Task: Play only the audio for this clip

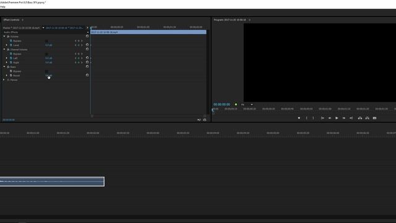Action: [199, 120]
